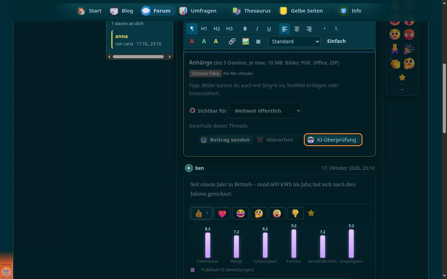447x279 pixels.
Task: React with laughing emoji on ben's post
Action: 240,213
